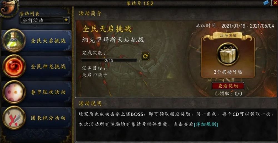Click the 查看奖励 button
Screen dimensions: 278x143
(x=228, y=86)
